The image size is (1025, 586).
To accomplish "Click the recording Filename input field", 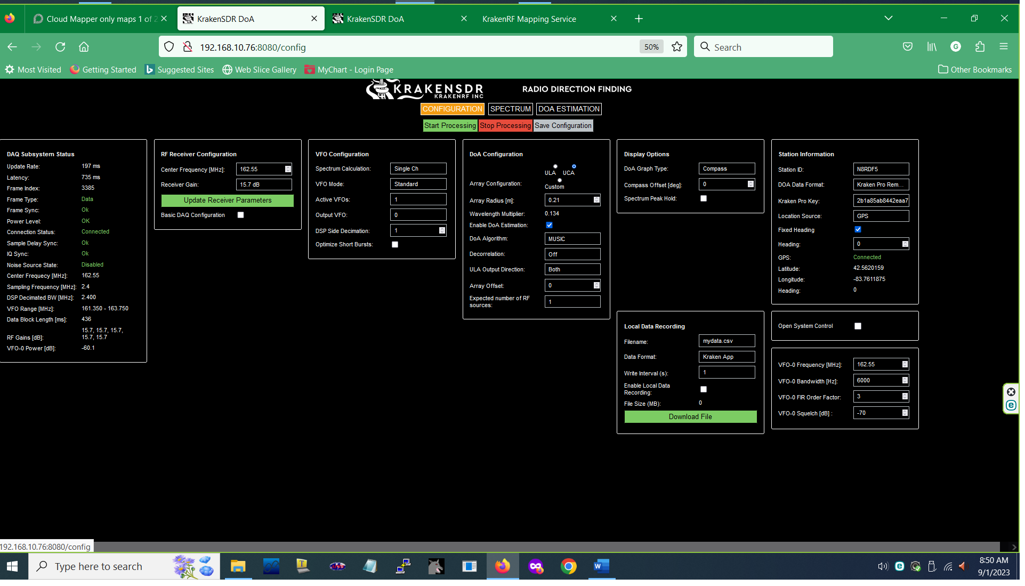I will 727,341.
